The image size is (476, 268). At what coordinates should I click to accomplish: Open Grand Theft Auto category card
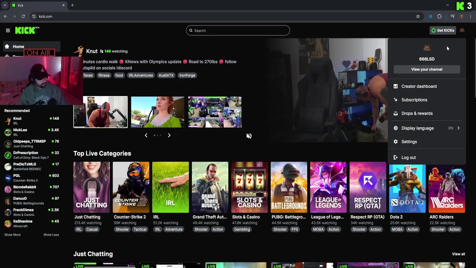click(x=210, y=187)
